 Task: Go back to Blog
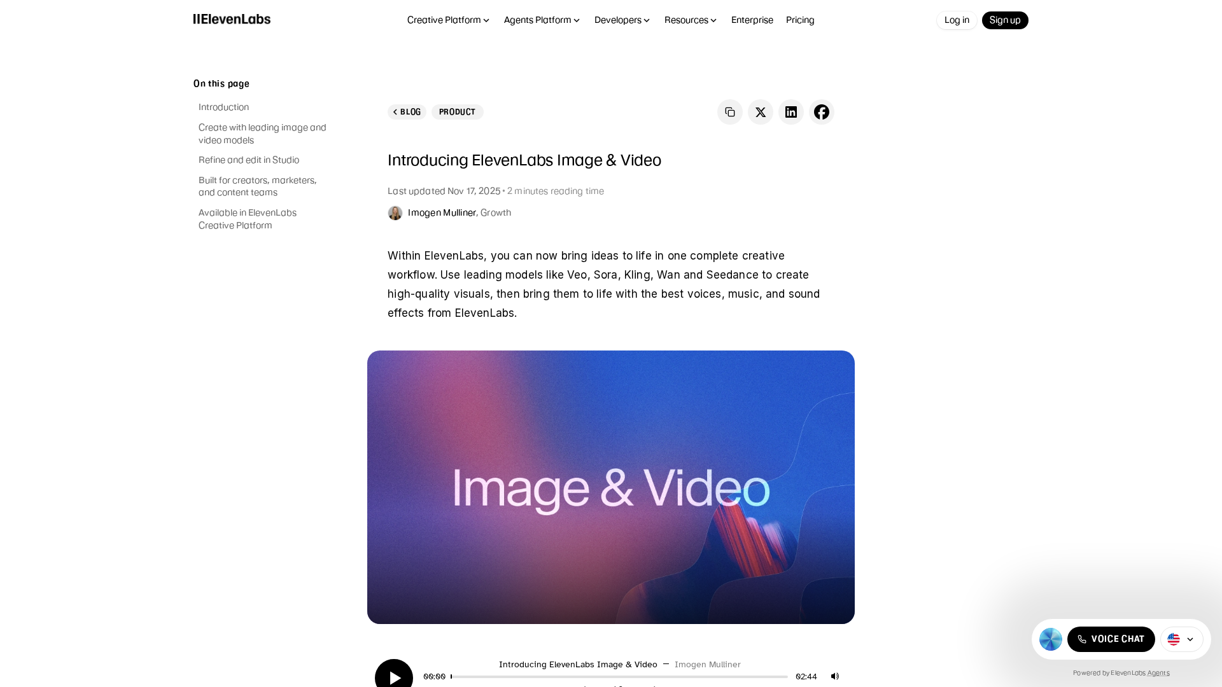[x=407, y=112]
